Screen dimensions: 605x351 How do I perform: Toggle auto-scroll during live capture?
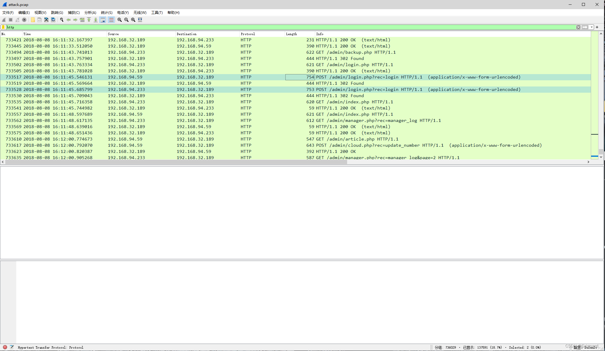click(103, 20)
